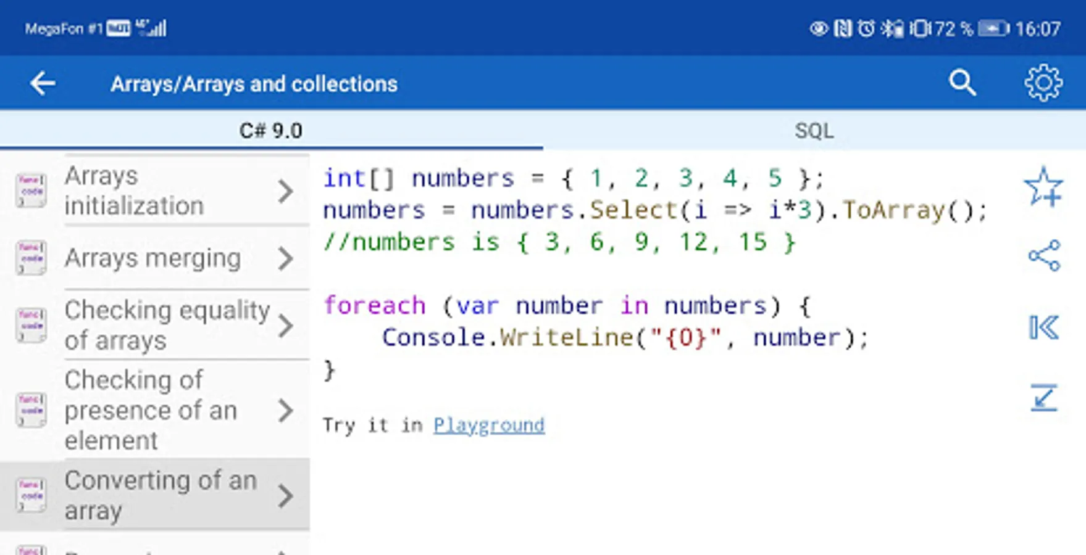Open search with the magnifier icon
This screenshot has width=1086, height=555.
tap(962, 83)
